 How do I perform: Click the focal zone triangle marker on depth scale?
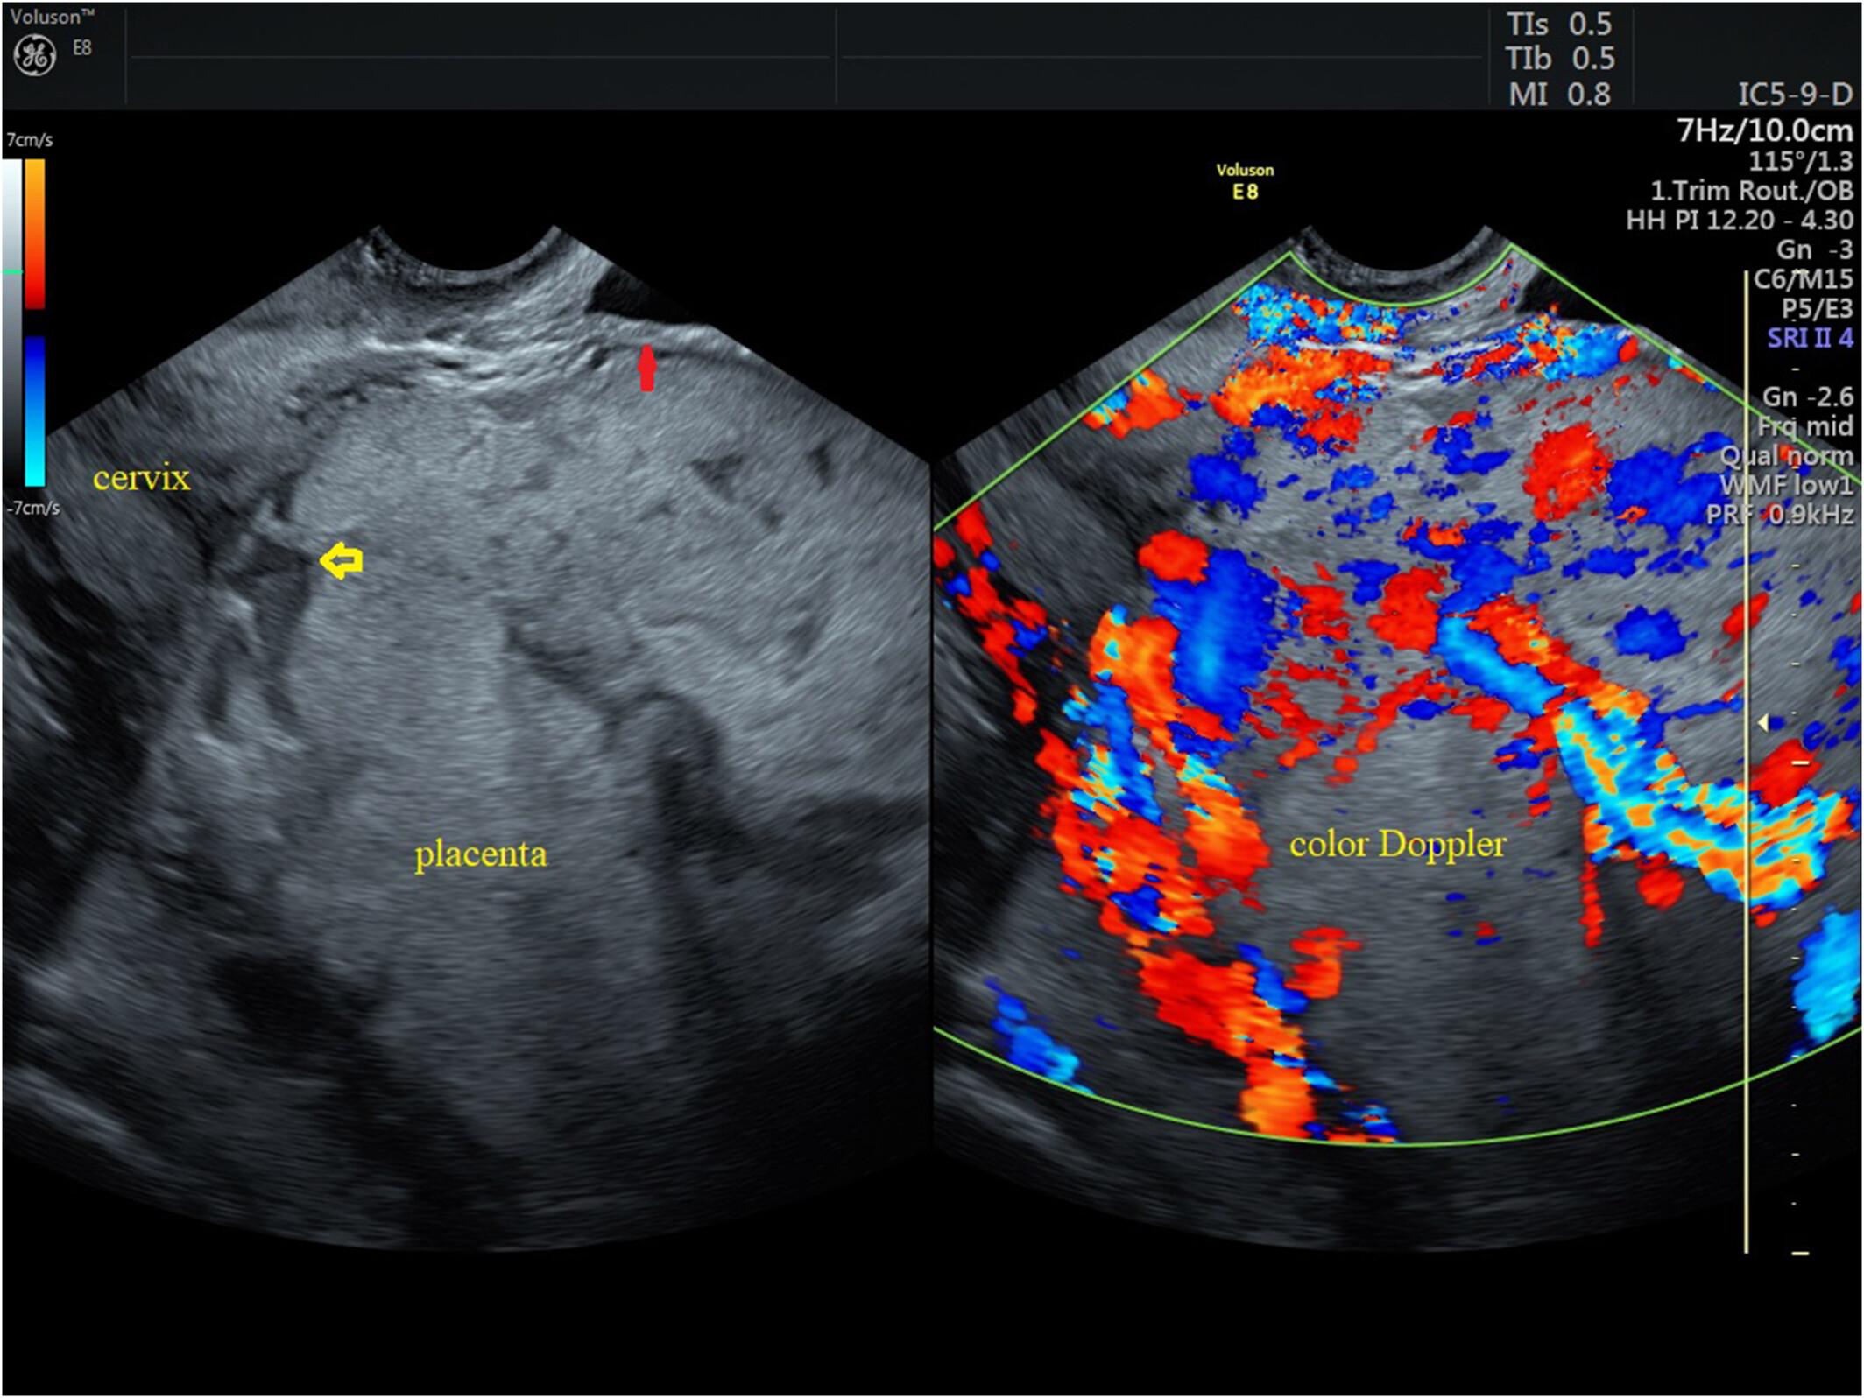(1764, 723)
